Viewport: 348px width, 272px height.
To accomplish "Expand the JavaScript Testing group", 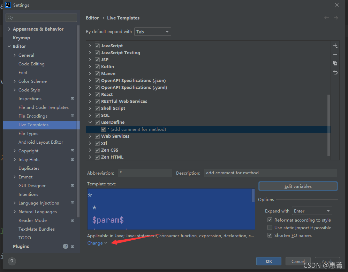I will (x=90, y=53).
